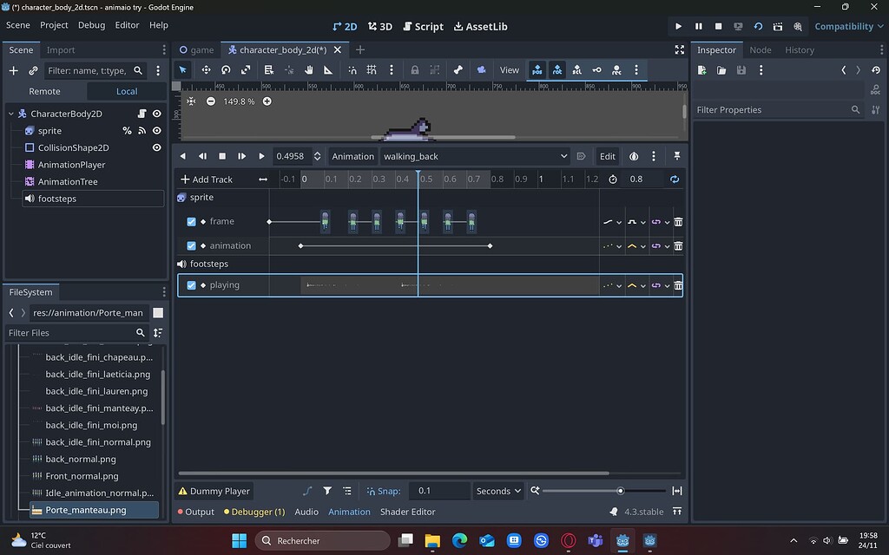Switch to the AssetLib workspace

[x=480, y=26]
